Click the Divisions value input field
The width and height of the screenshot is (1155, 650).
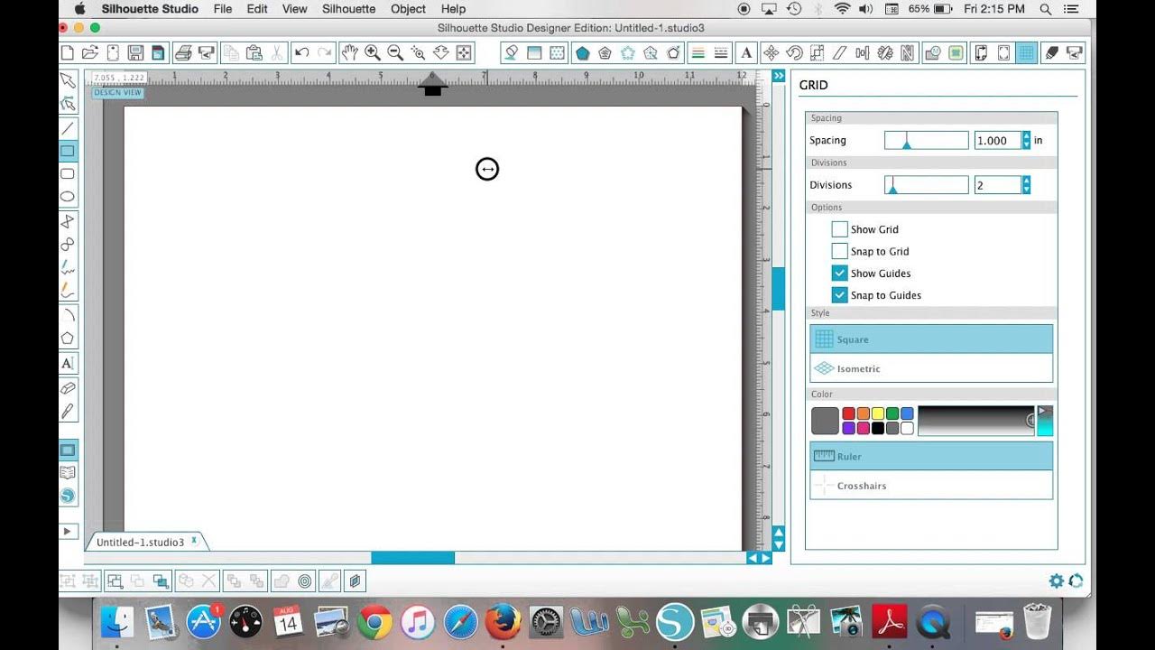click(x=997, y=185)
